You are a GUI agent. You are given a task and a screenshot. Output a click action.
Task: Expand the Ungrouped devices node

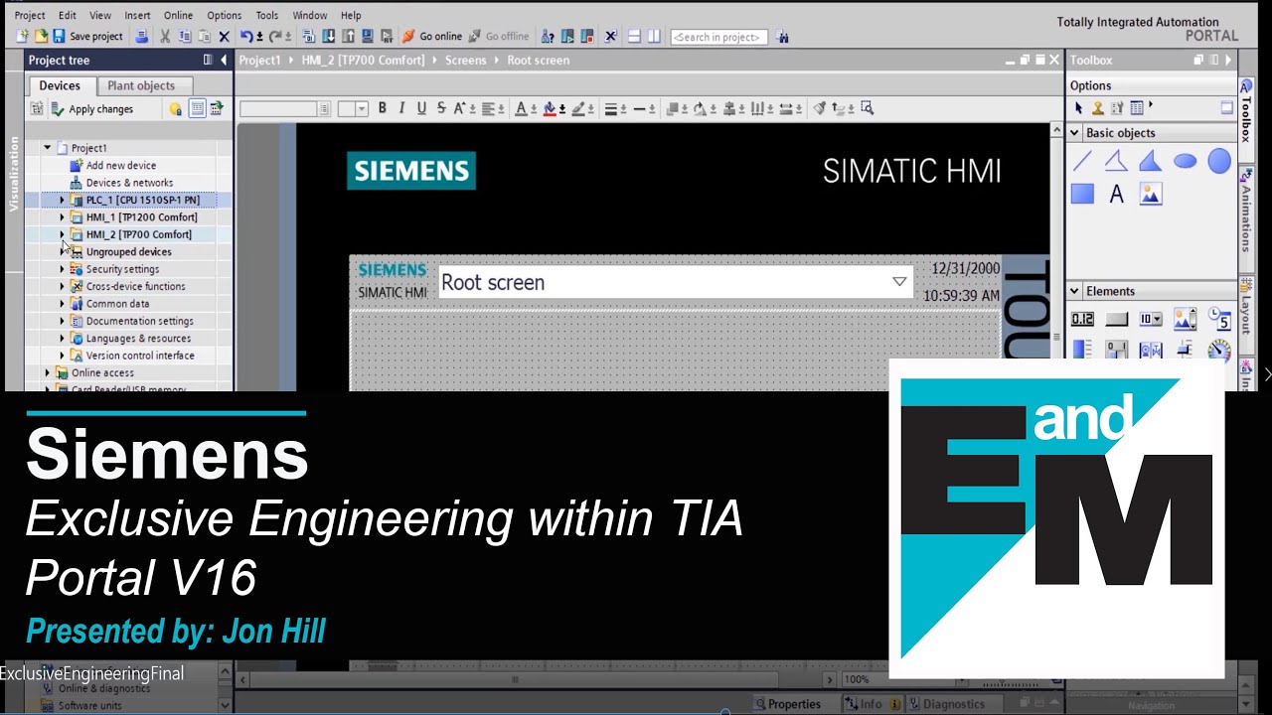click(62, 252)
